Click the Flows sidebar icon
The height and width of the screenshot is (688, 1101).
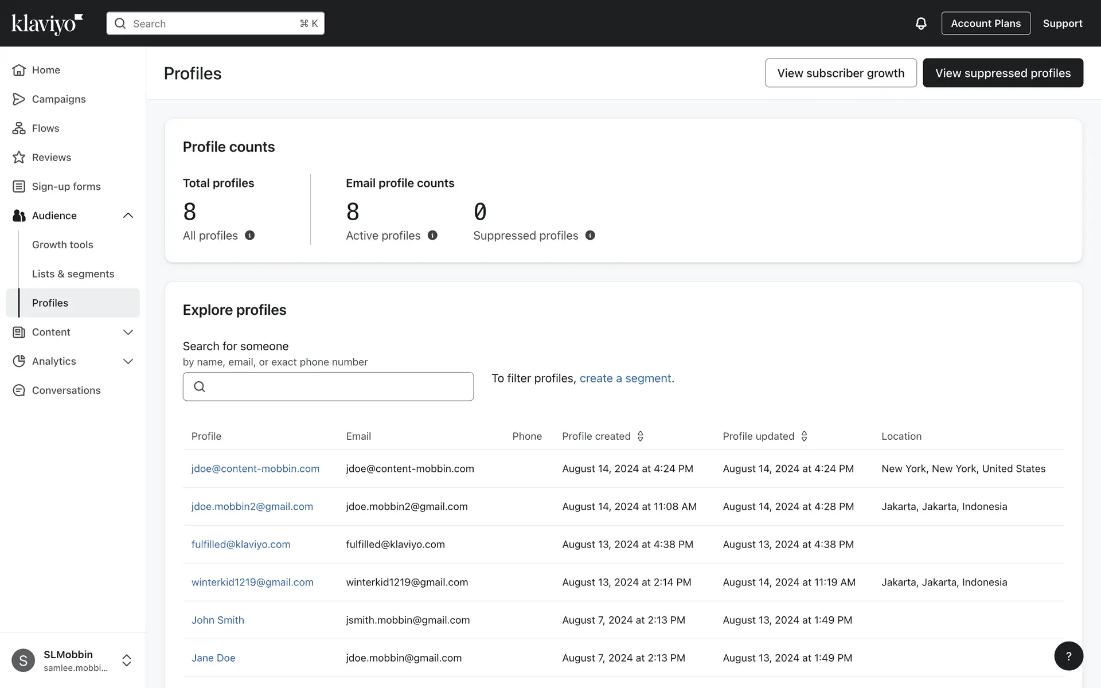(19, 128)
